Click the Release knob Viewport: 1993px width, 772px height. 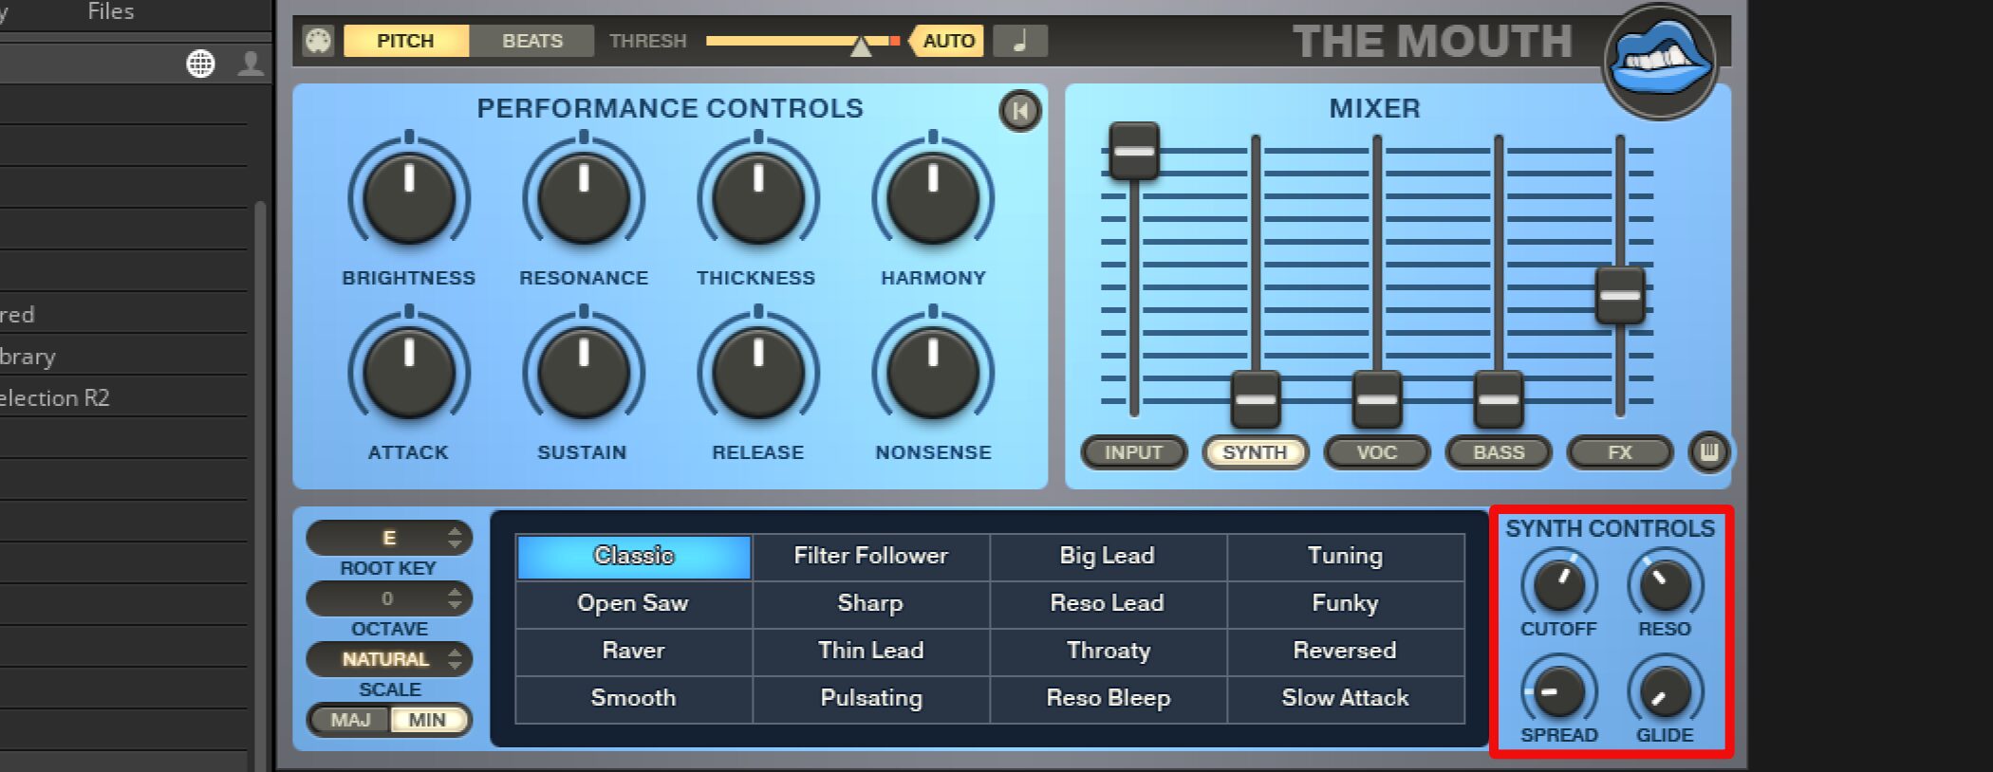(x=758, y=373)
